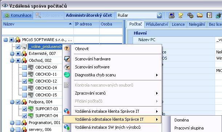The height and width of the screenshot is (132, 222).
Task: Expand the Programatori, 001 node
Action: (12, 123)
